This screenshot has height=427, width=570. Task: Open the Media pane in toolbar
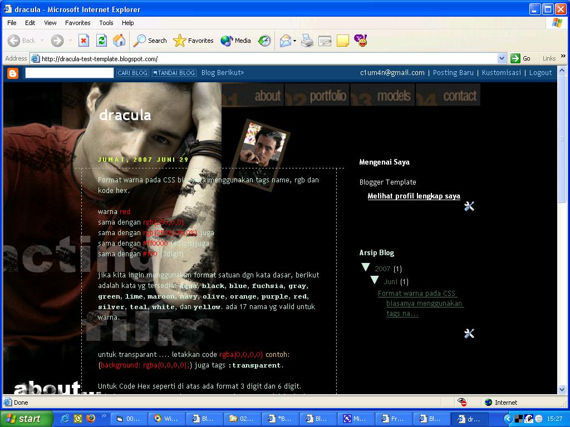[235, 41]
